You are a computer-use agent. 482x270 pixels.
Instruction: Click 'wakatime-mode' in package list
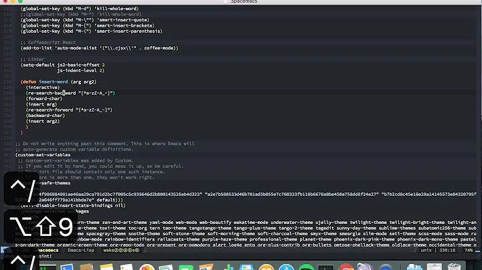251,222
